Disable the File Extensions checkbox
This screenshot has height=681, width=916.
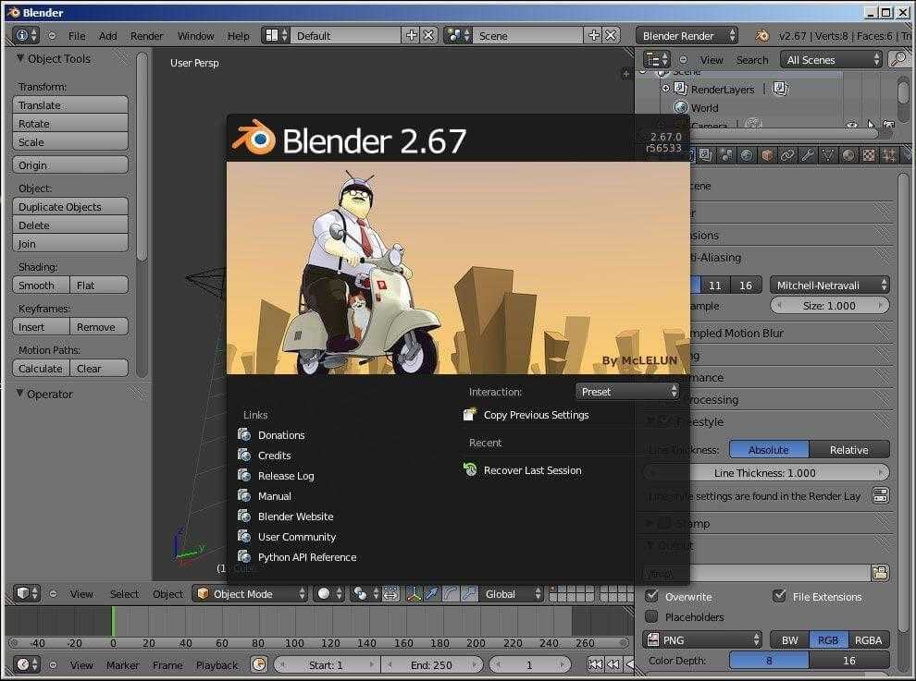pos(779,596)
